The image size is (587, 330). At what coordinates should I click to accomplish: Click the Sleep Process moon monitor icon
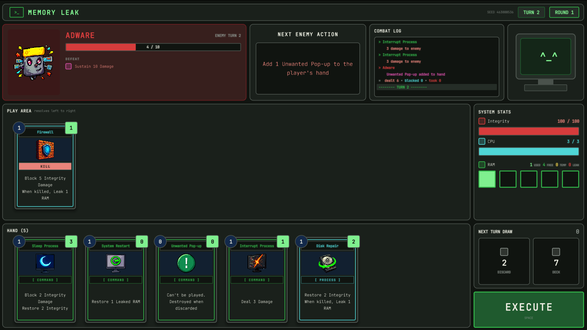[45, 263]
